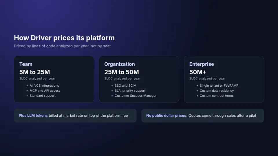The image size is (278, 156).
Task: Select the 'Single tenant or FedRAMP' bullet
Action: coord(219,86)
